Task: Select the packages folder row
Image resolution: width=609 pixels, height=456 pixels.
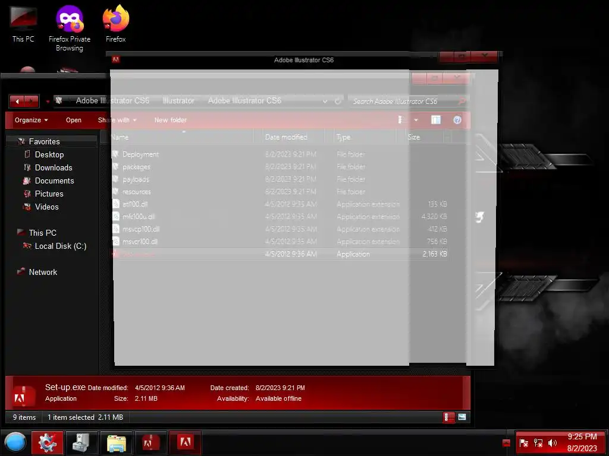Action: (279, 167)
